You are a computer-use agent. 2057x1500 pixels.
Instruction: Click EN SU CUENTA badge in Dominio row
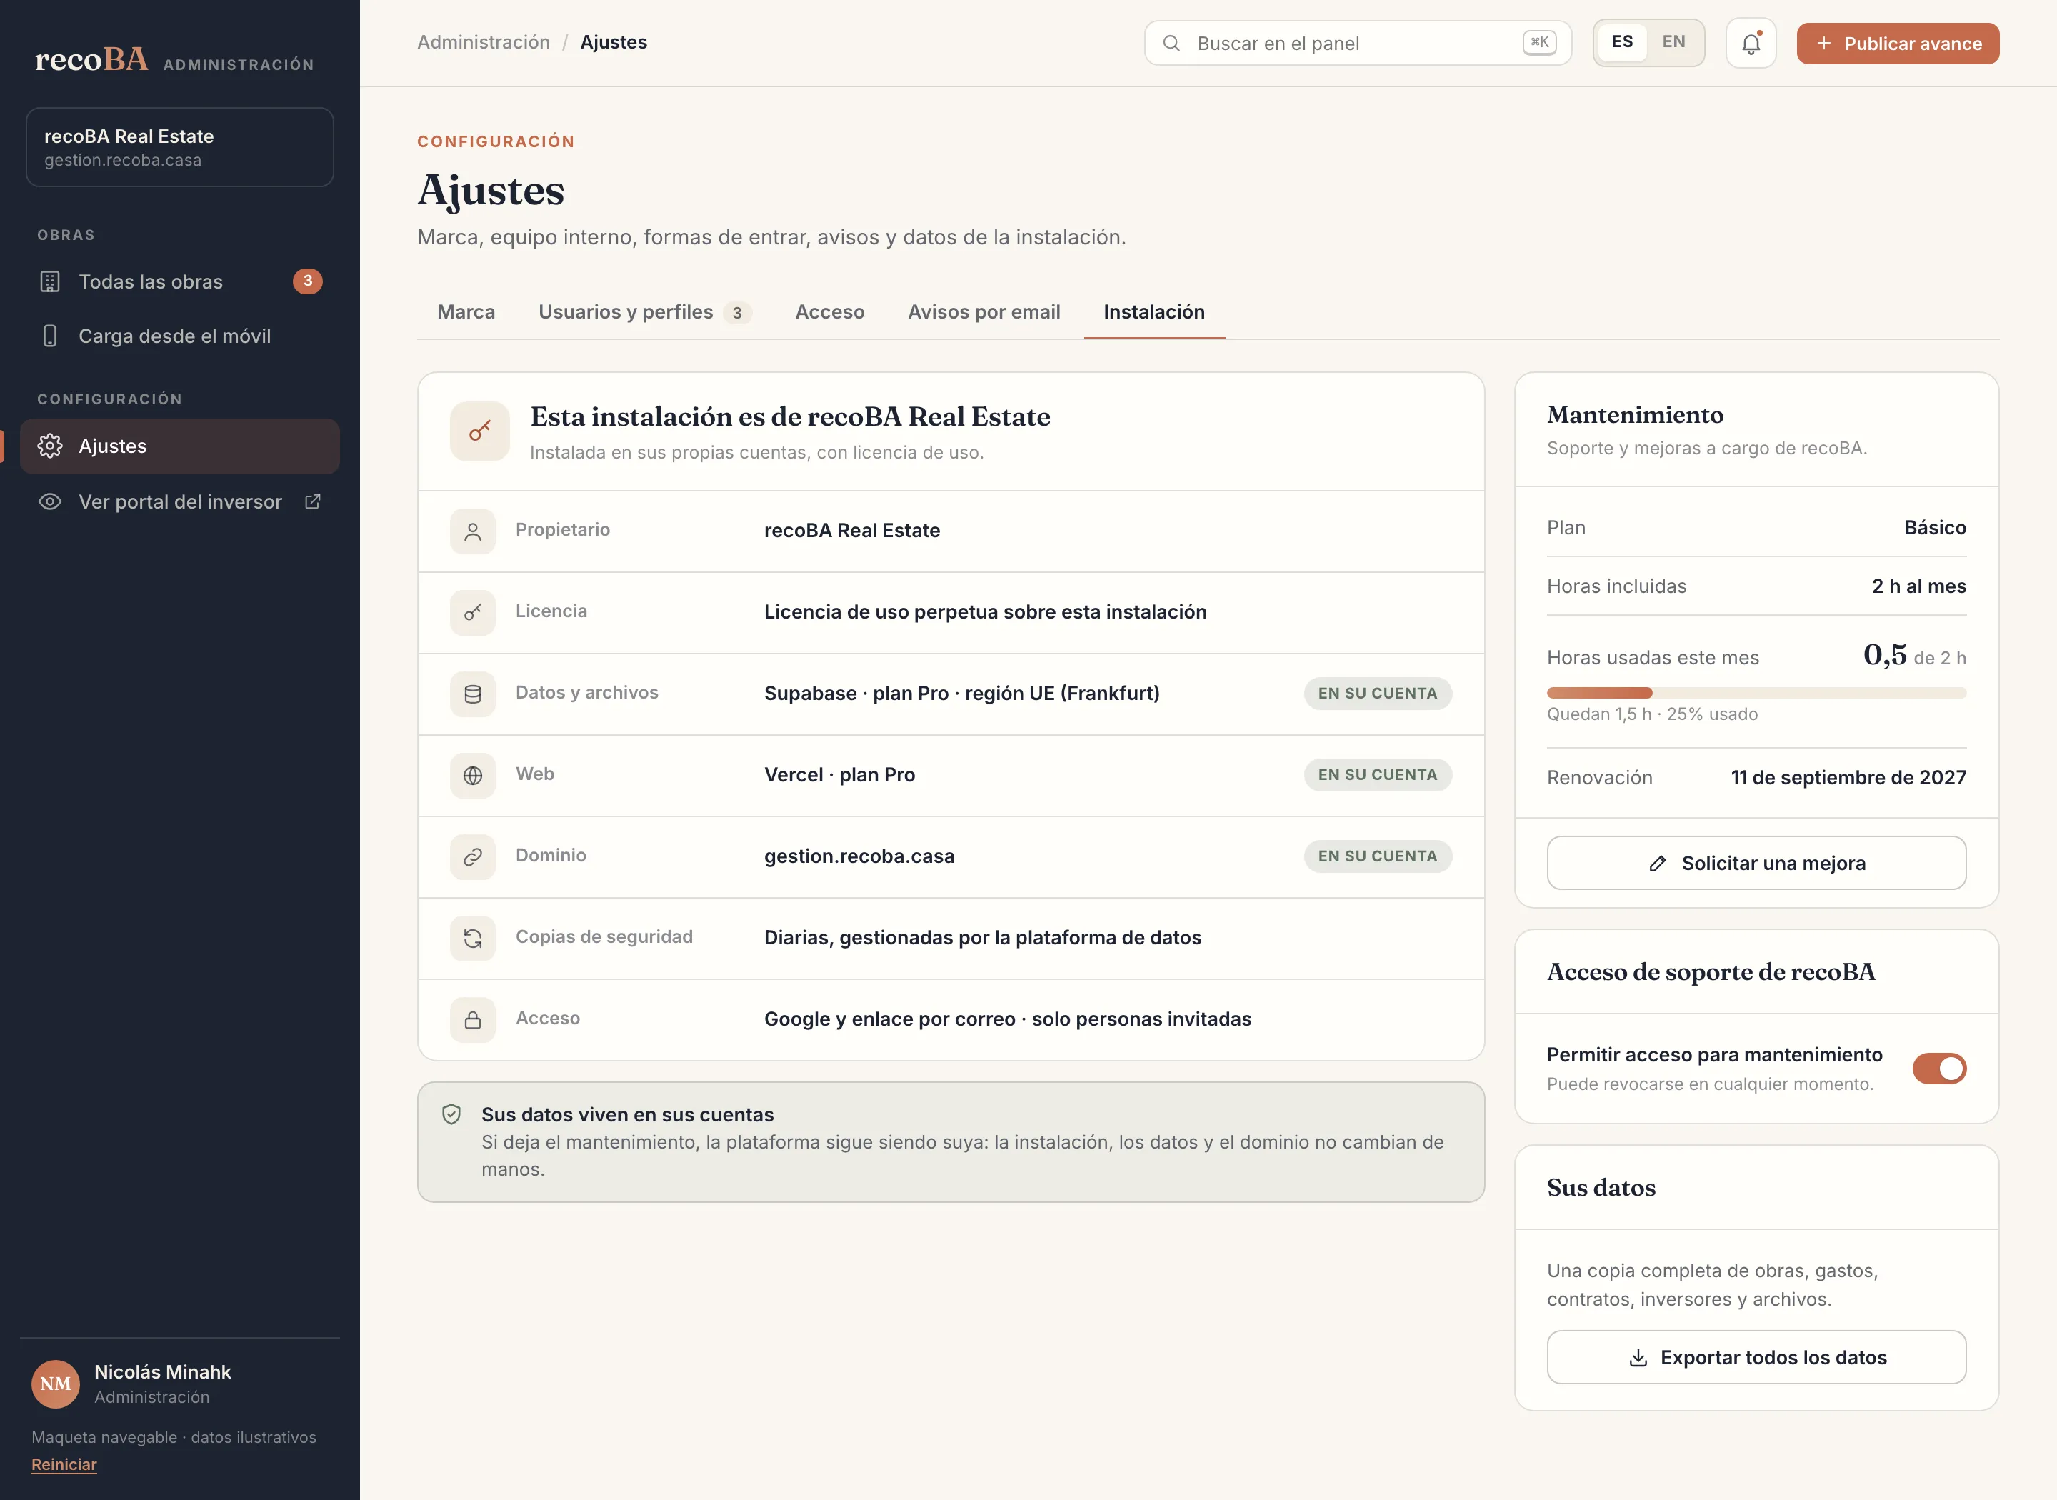click(1377, 856)
